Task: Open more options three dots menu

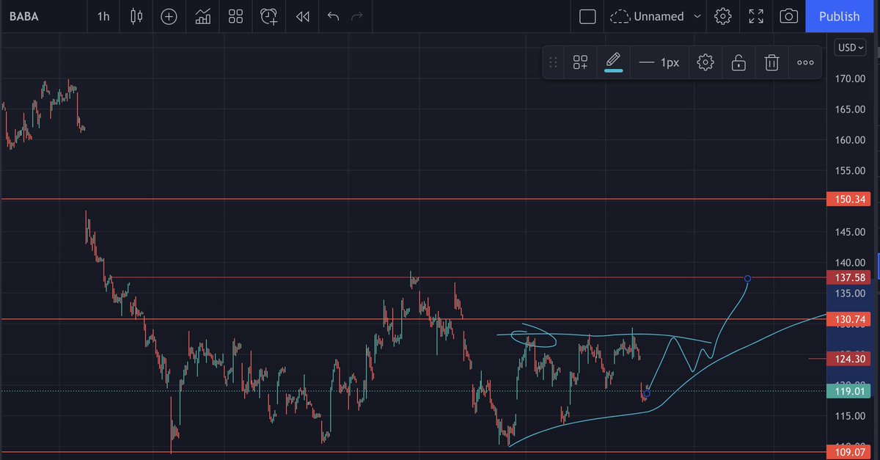Action: (805, 62)
